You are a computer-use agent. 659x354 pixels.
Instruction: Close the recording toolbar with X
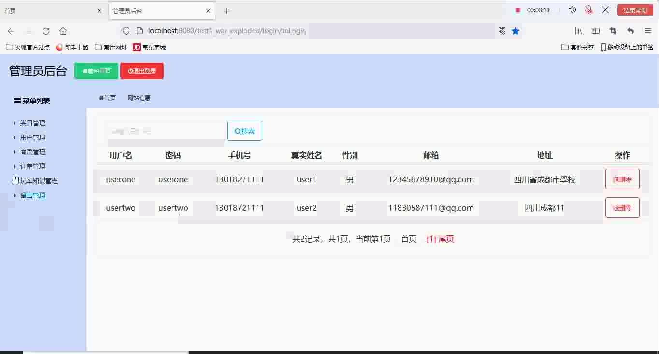click(605, 10)
